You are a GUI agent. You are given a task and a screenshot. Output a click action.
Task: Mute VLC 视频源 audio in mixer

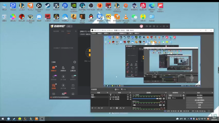(160, 99)
